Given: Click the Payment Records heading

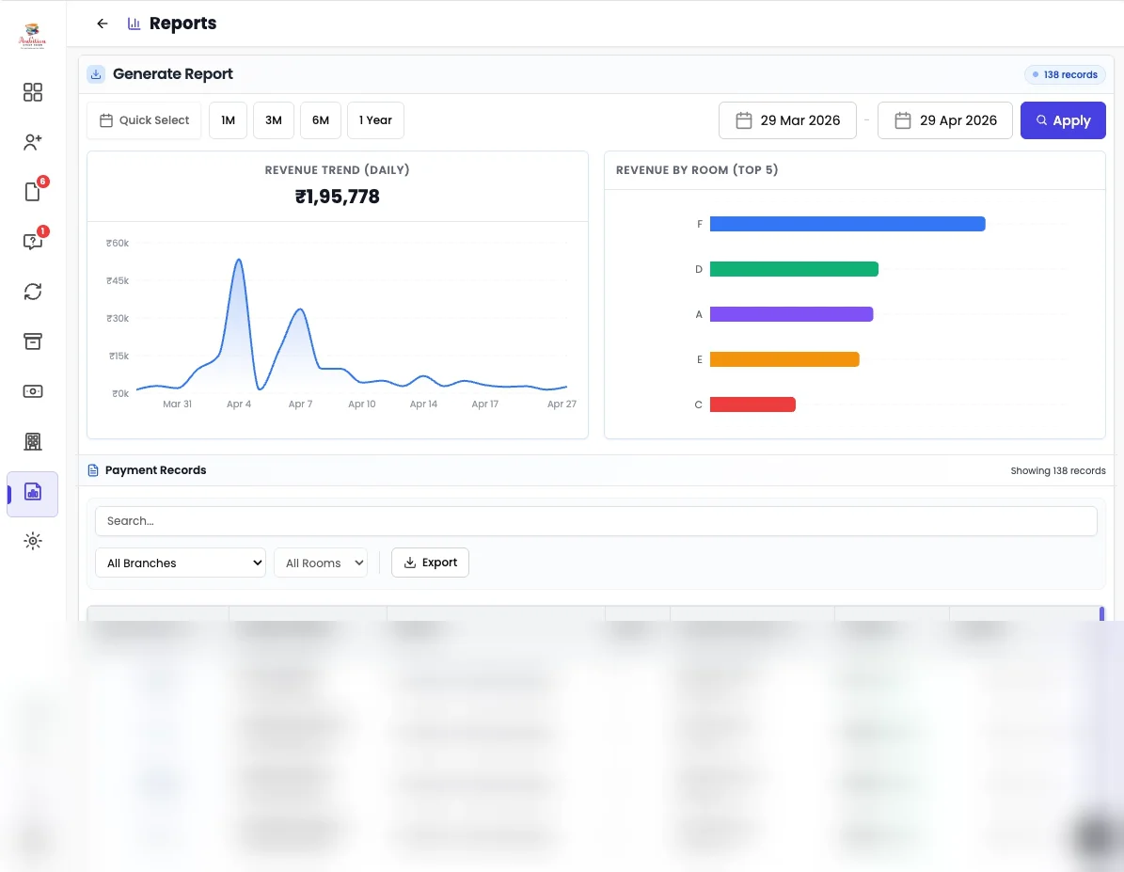Looking at the screenshot, I should pos(155,470).
